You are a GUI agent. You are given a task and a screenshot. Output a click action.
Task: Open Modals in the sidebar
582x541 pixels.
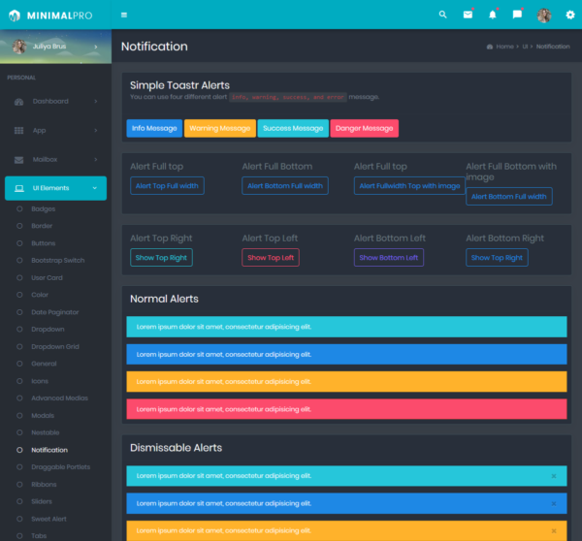pyautogui.click(x=43, y=416)
